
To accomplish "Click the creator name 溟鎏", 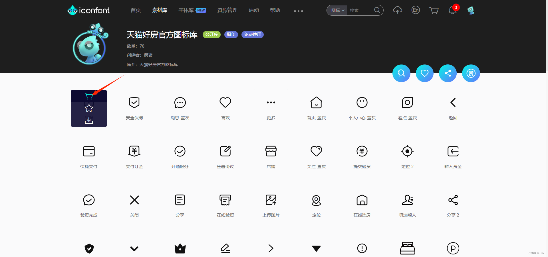I will coord(148,55).
